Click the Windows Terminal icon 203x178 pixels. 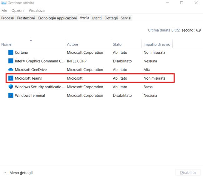pos(11,96)
